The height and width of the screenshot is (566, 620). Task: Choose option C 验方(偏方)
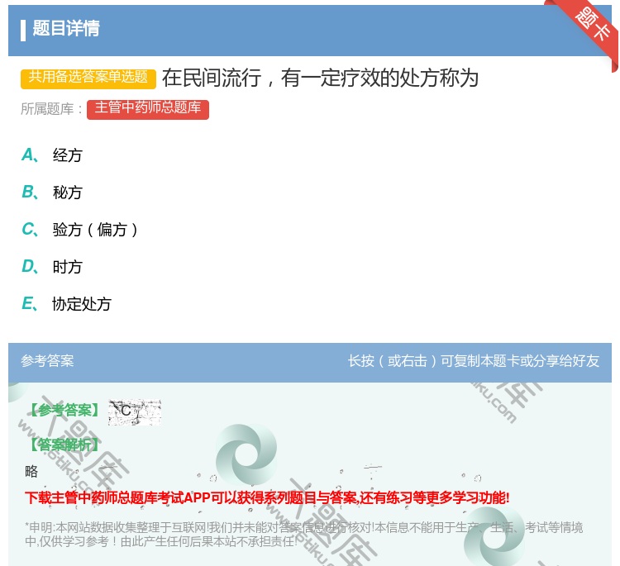[94, 230]
